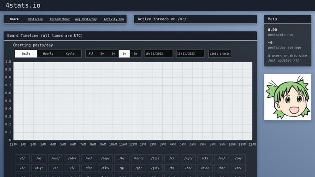This screenshot has width=315, height=177.
Task: Sort table by Board column
Action: pyautogui.click(x=14, y=19)
